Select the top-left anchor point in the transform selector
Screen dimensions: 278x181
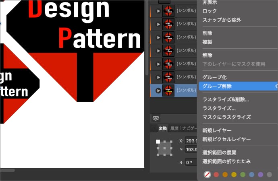pos(158,142)
